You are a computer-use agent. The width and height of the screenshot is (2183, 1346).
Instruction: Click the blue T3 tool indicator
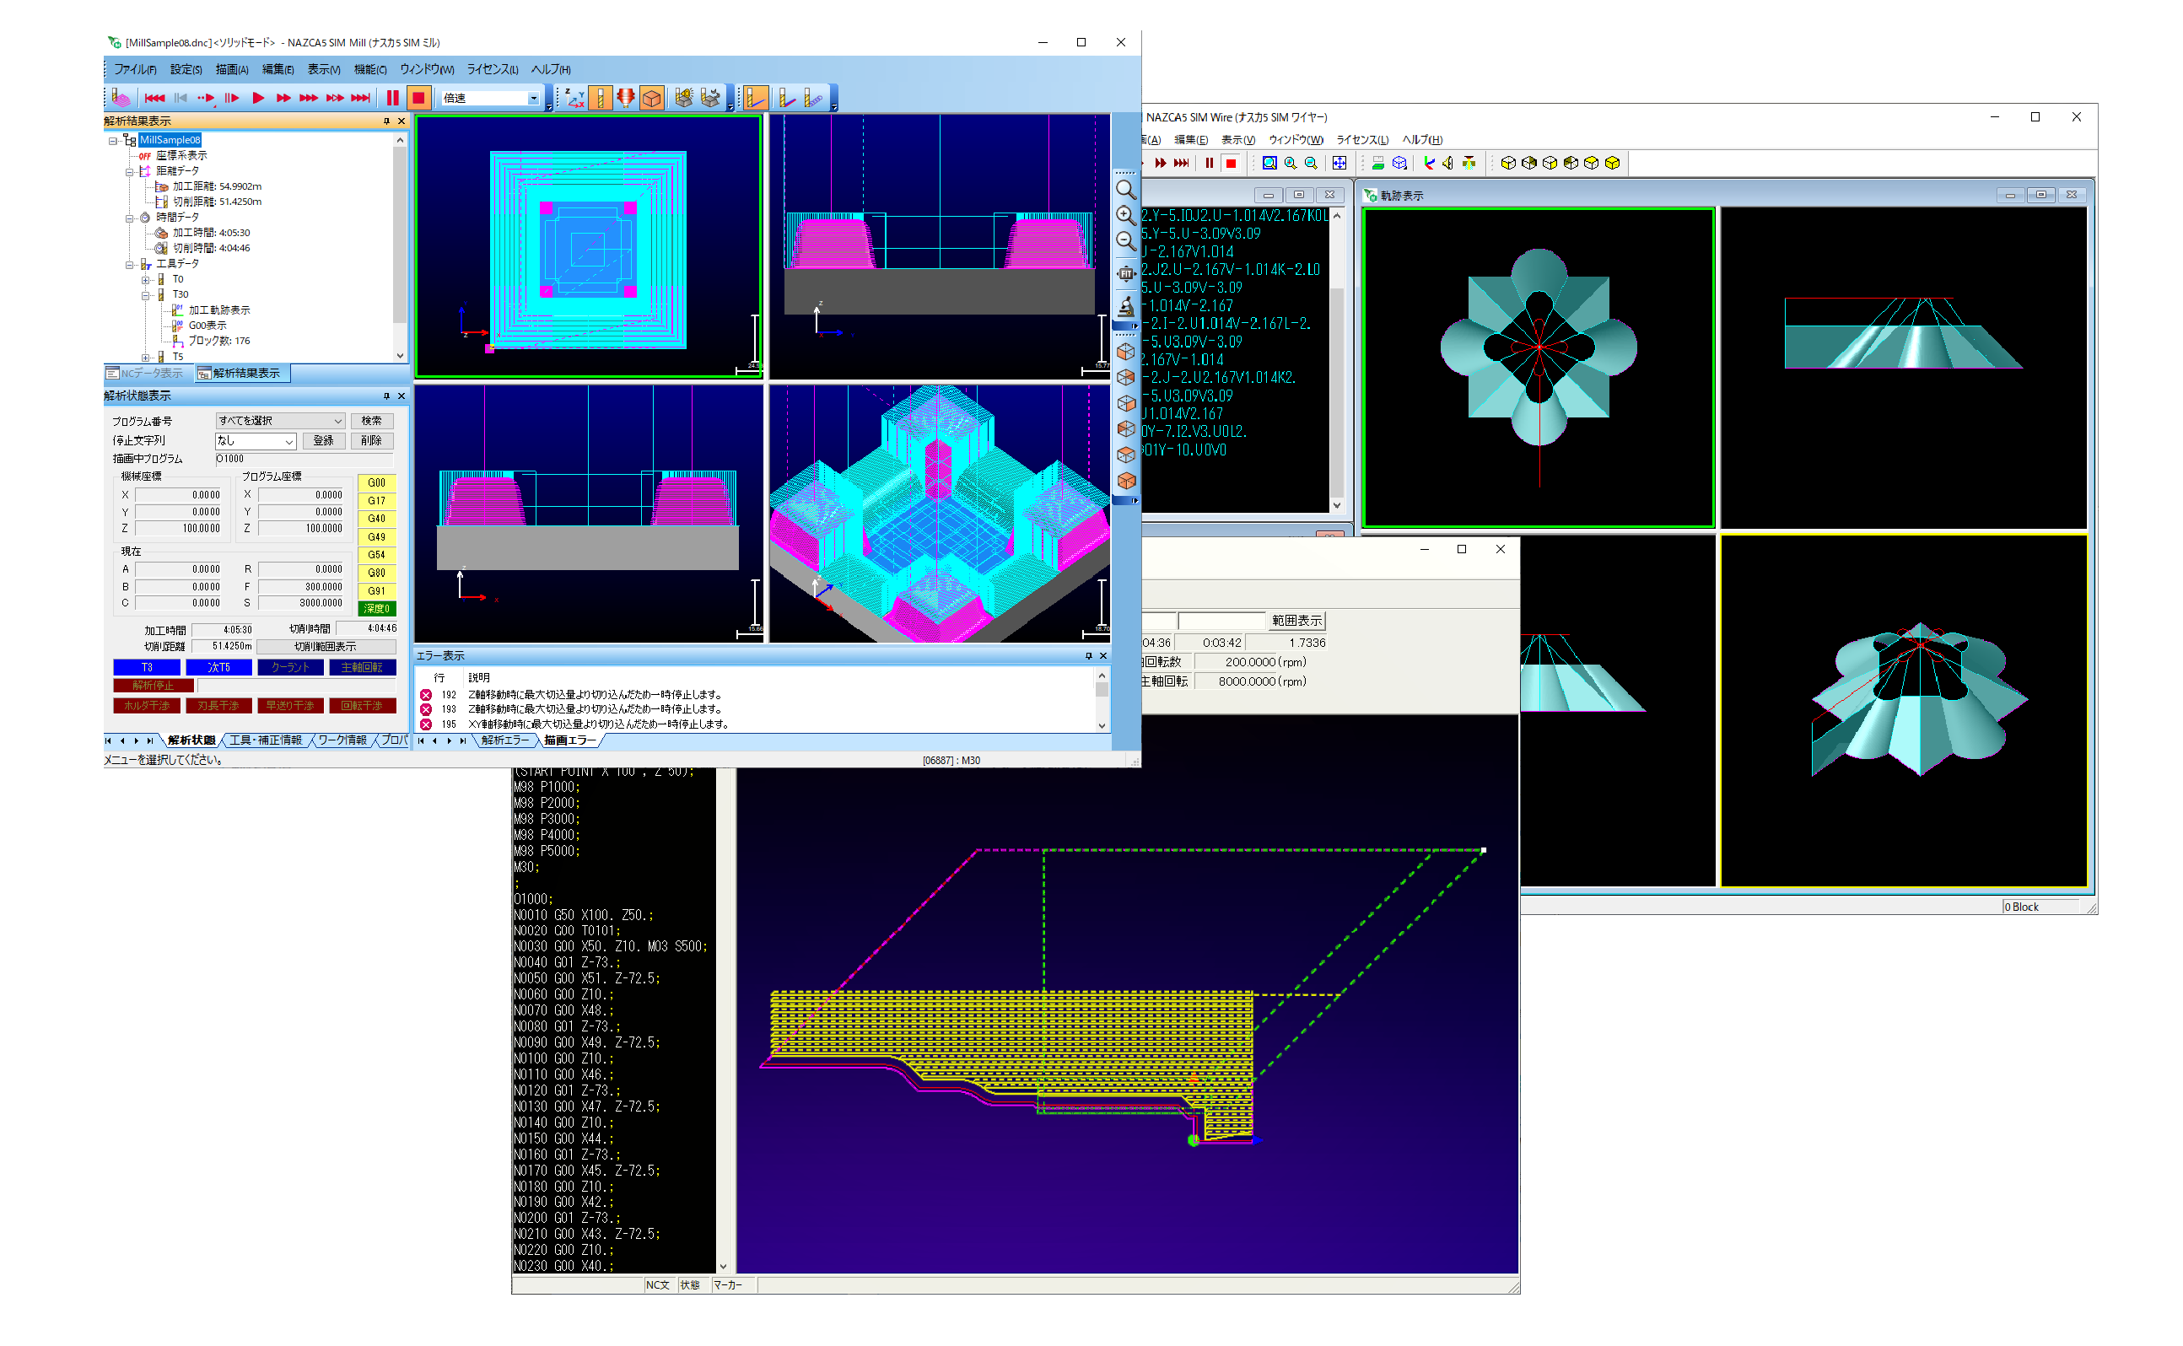pyautogui.click(x=147, y=668)
